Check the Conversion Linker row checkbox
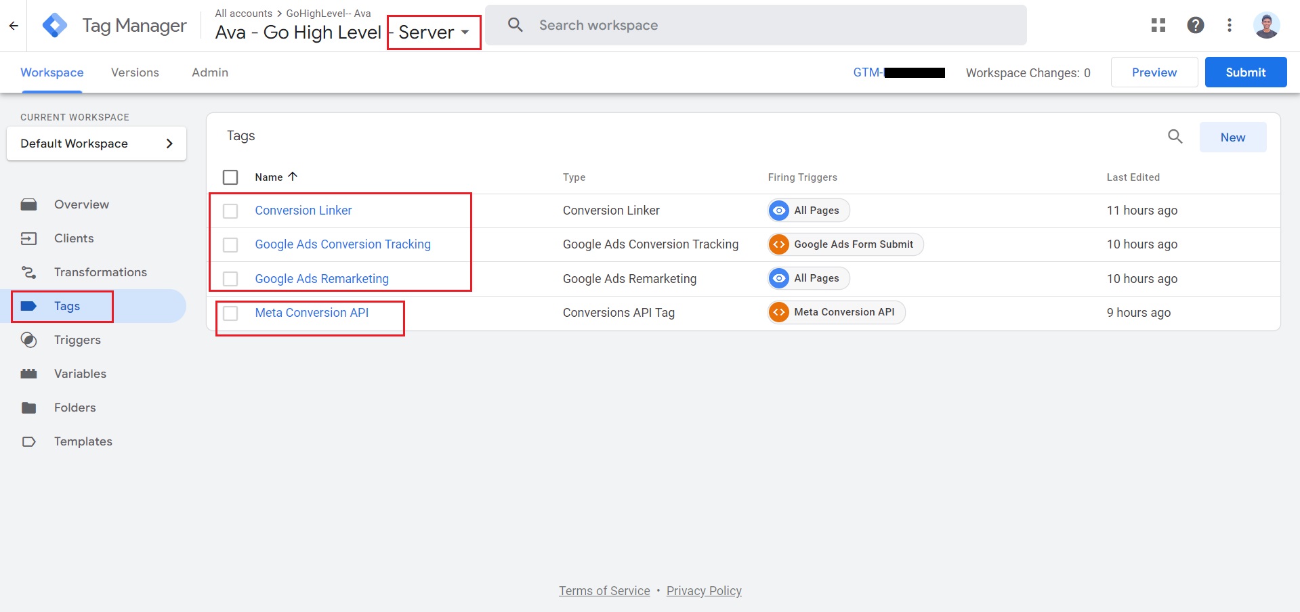This screenshot has width=1300, height=612. (230, 211)
